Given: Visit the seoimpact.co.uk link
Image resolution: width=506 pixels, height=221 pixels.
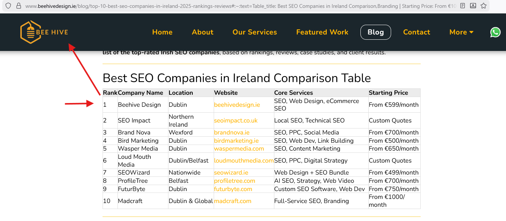Looking at the screenshot, I should coord(236,121).
